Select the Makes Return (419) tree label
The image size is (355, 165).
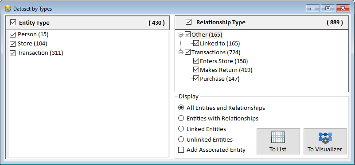pyautogui.click(x=226, y=70)
